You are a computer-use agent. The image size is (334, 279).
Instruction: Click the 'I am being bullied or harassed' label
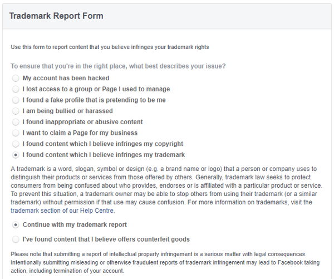tap(67, 111)
